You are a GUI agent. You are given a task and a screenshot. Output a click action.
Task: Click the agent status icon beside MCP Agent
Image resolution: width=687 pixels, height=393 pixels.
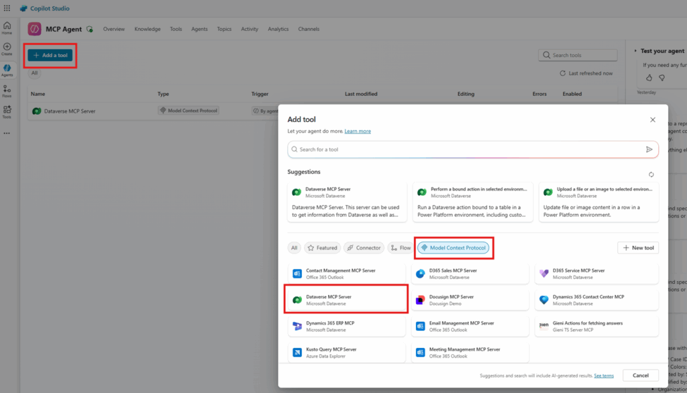click(x=90, y=30)
